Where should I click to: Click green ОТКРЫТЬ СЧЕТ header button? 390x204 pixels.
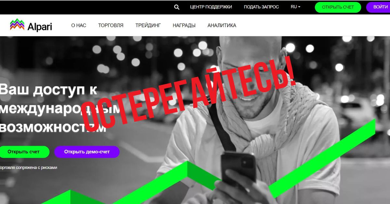338,7
